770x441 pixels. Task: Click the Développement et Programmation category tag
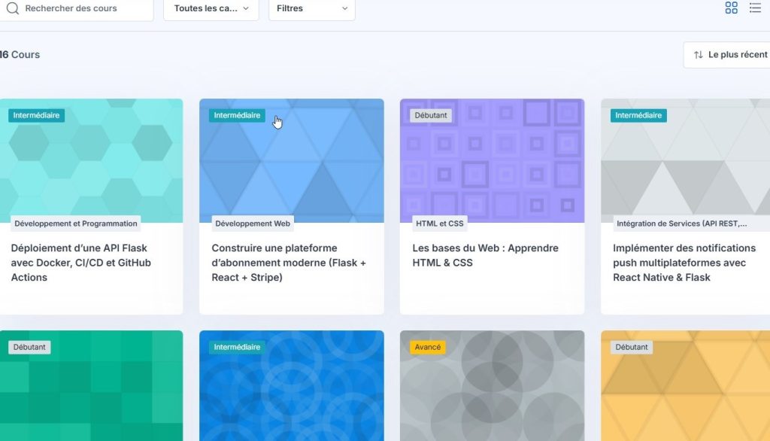[x=76, y=224]
